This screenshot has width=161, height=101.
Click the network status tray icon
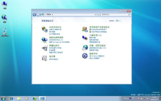click(145, 99)
